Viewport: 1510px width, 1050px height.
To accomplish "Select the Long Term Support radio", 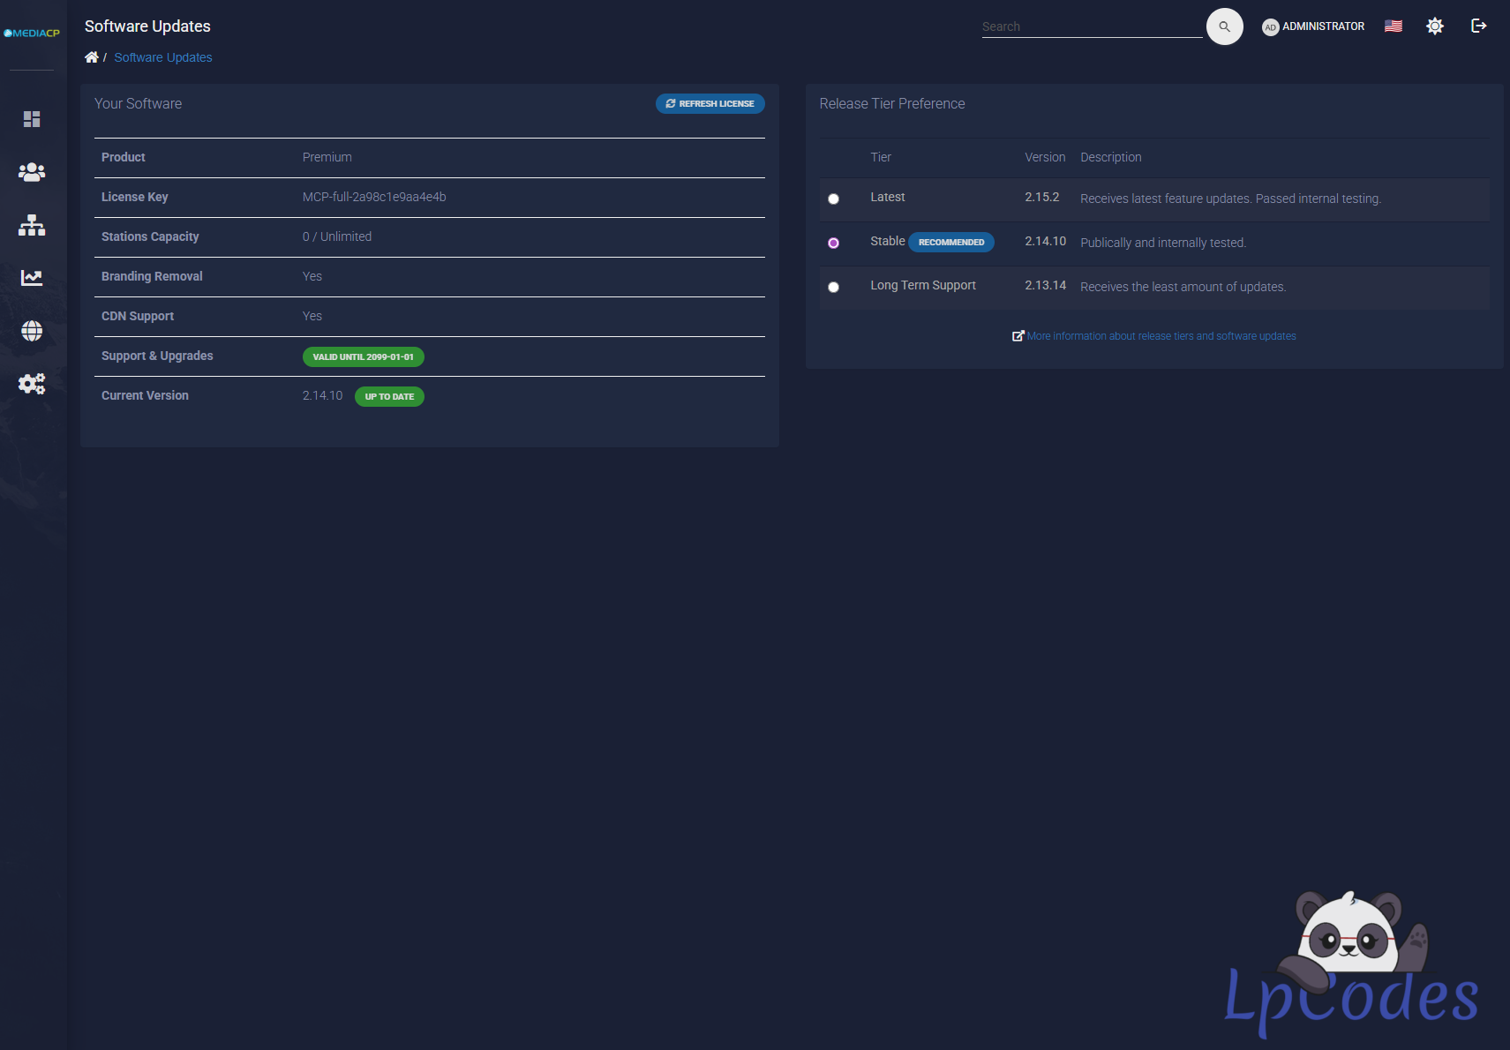I will [833, 287].
